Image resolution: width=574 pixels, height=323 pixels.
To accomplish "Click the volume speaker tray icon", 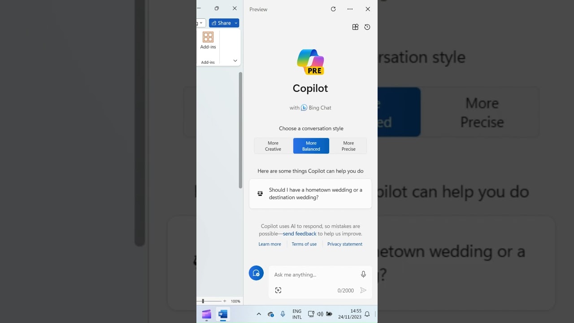I will (x=320, y=314).
